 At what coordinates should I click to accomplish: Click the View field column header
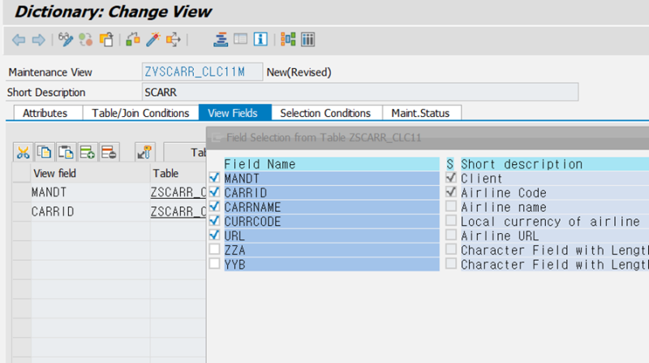click(x=91, y=173)
